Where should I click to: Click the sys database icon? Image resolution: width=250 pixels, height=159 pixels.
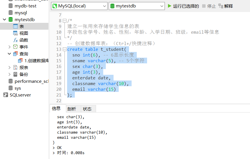11,88
